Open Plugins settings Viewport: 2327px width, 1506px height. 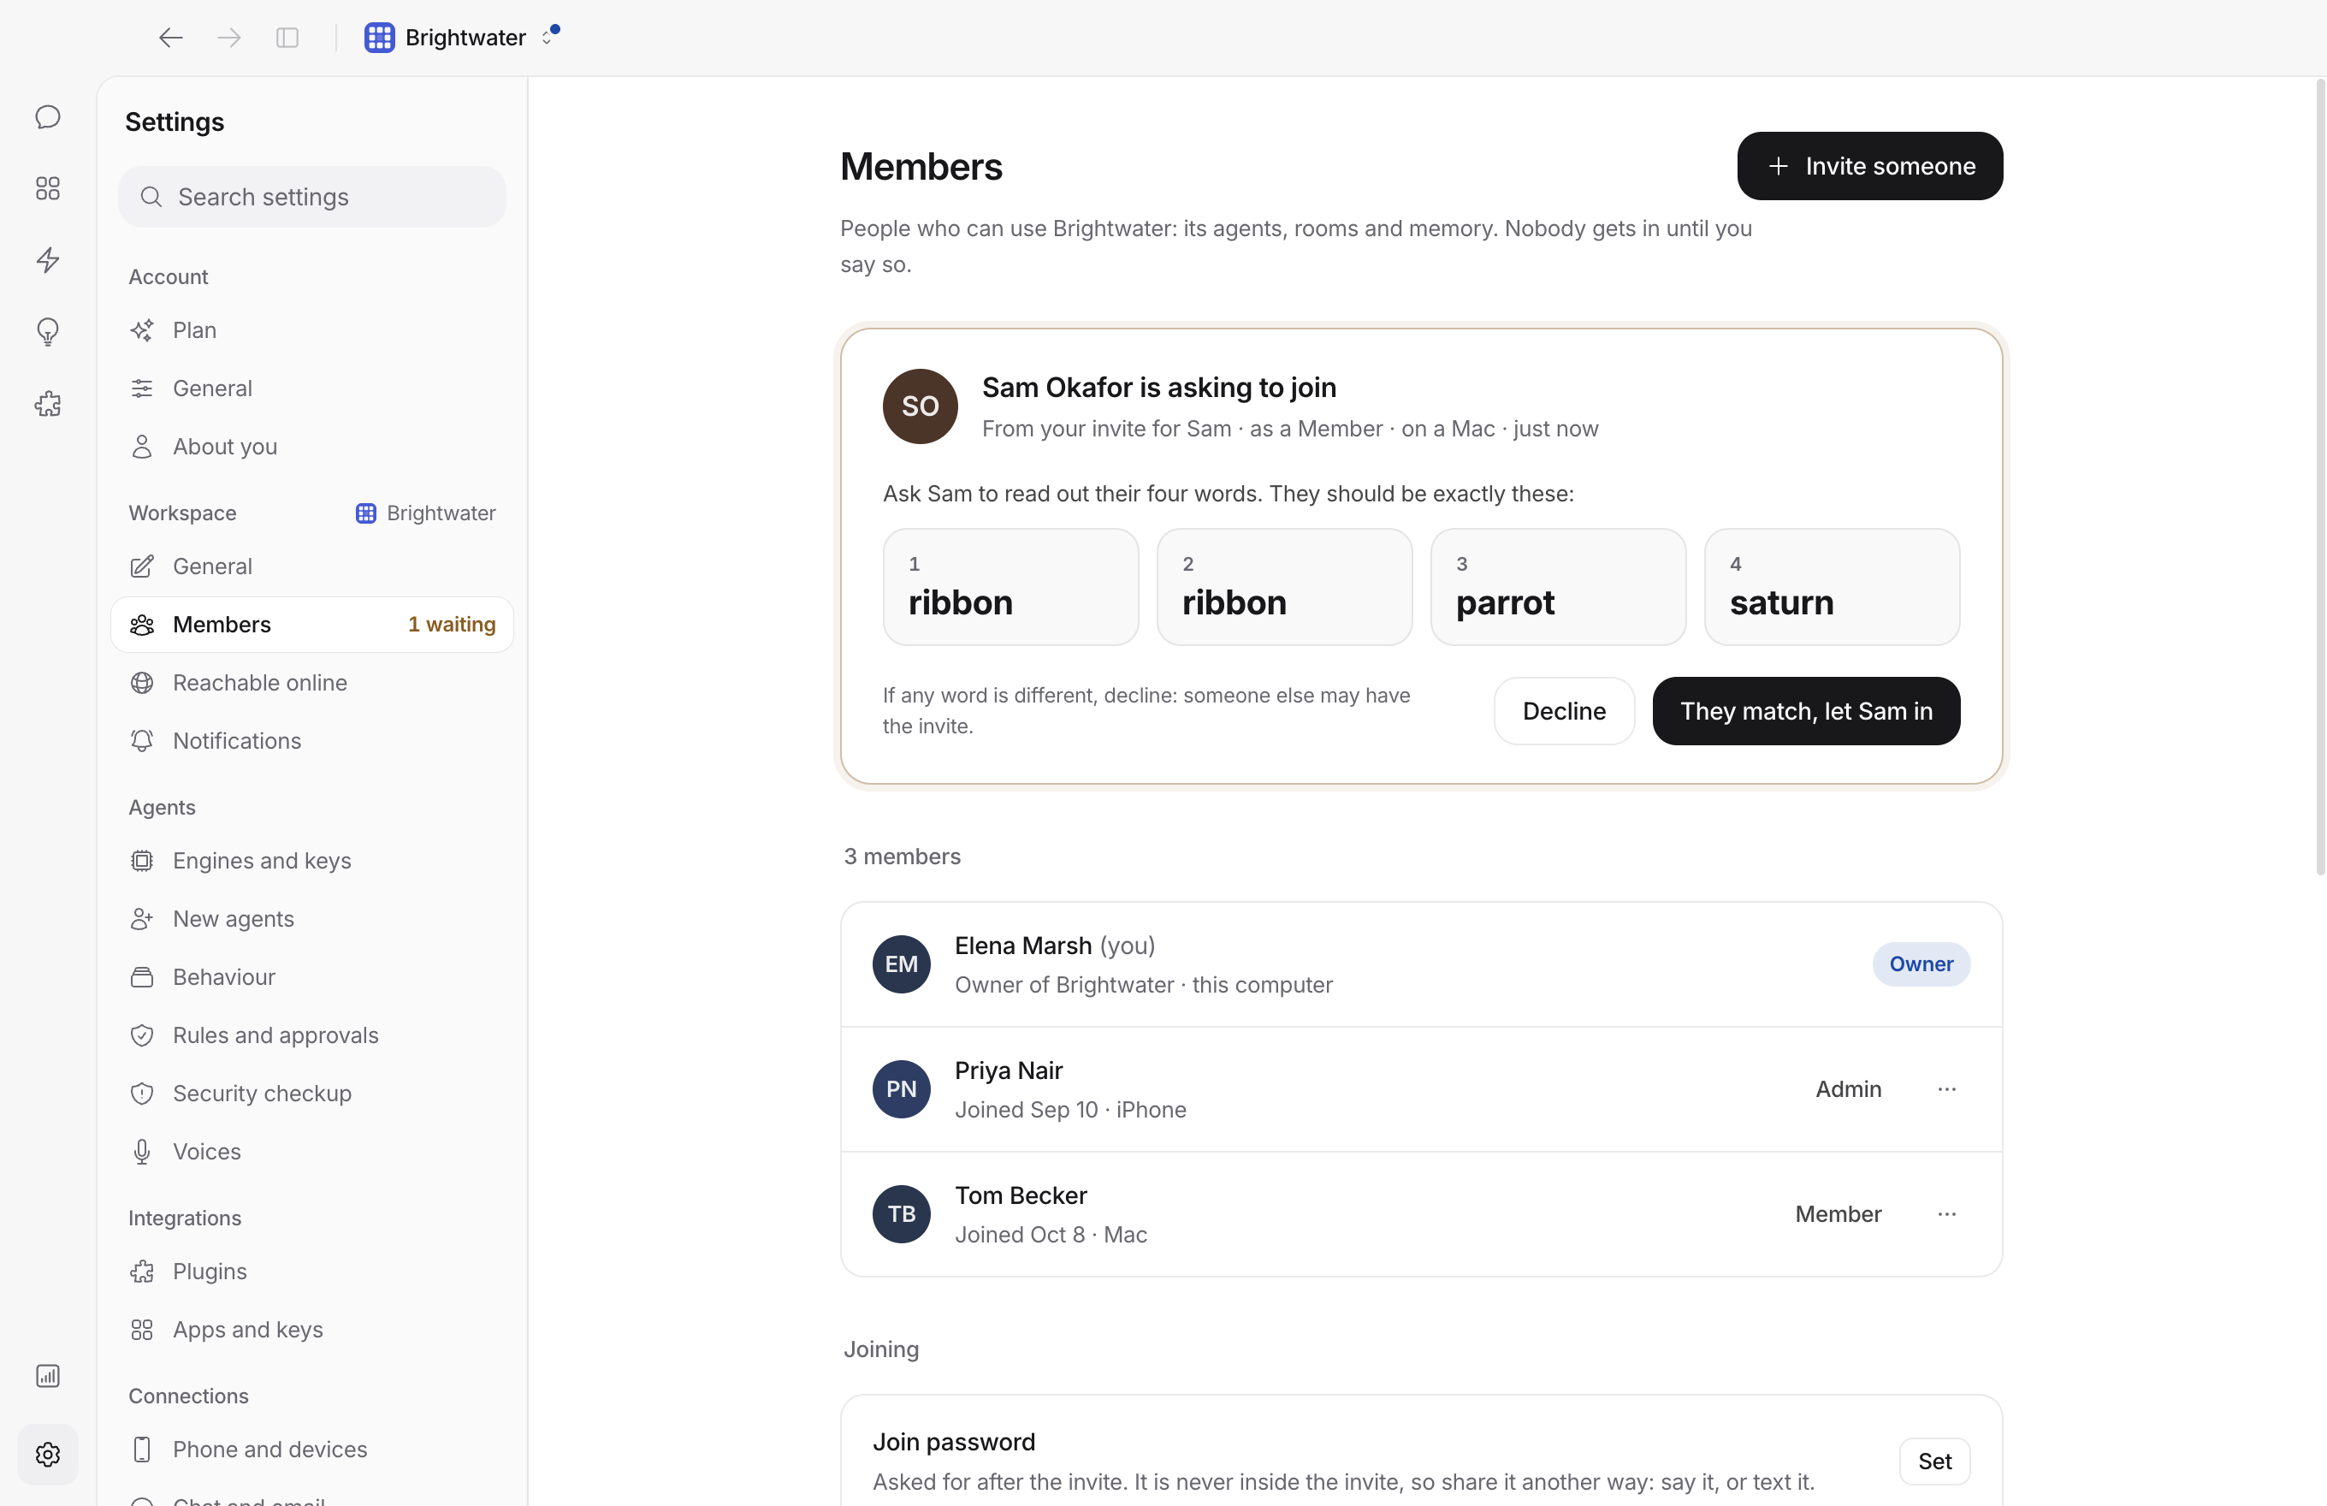(x=312, y=1272)
